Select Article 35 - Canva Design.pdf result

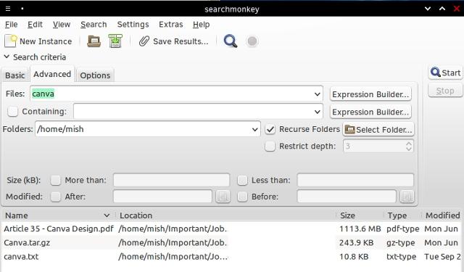pos(232,228)
